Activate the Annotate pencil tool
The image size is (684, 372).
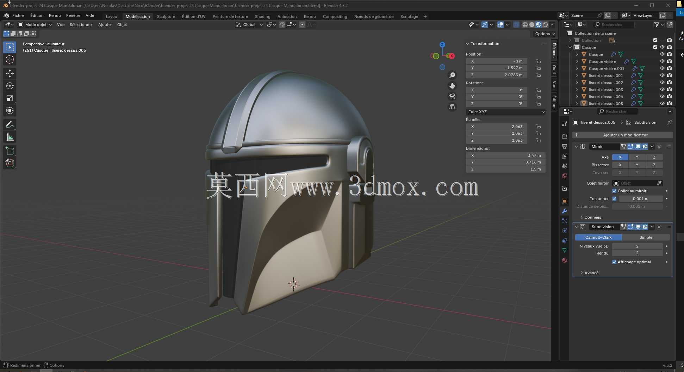(10, 125)
